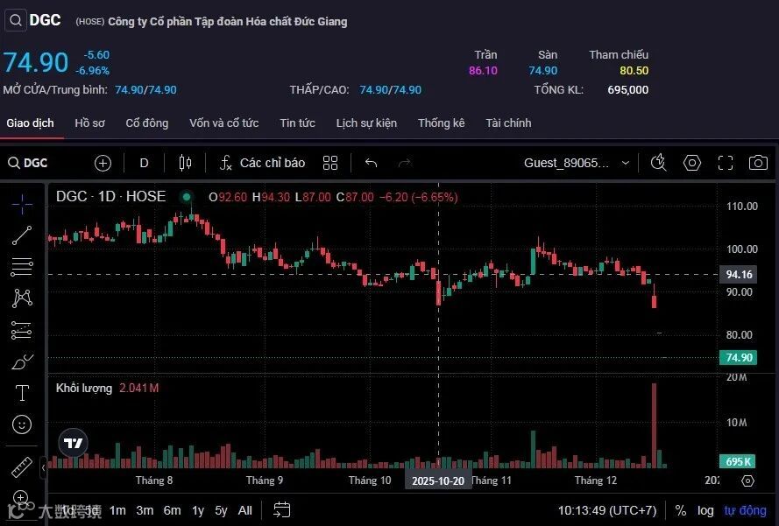The height and width of the screenshot is (526, 779).
Task: Select the XABCD pattern drawing tool
Action: click(22, 298)
